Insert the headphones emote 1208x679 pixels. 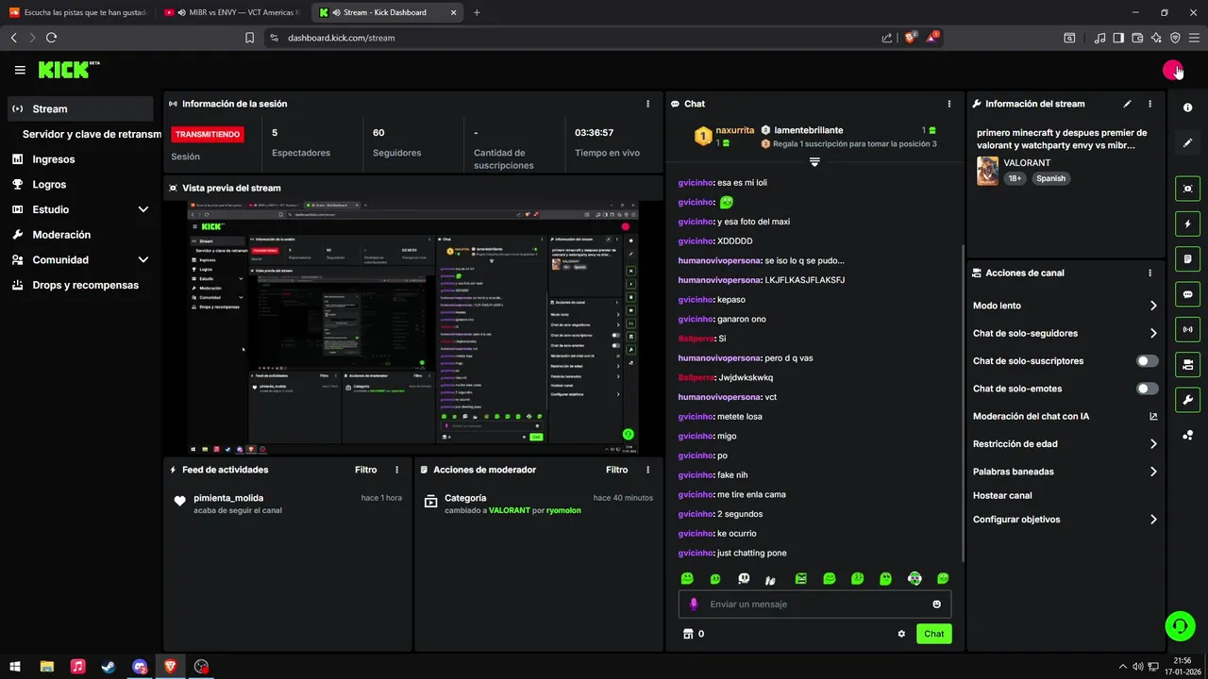point(914,578)
